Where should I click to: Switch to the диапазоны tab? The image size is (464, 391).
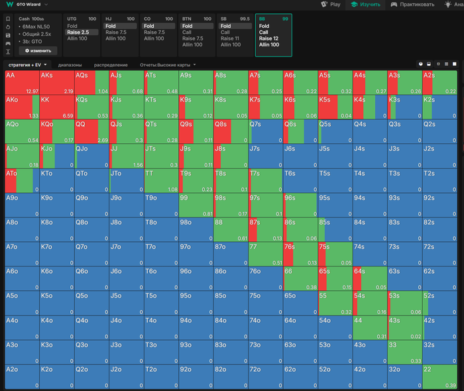(x=70, y=65)
